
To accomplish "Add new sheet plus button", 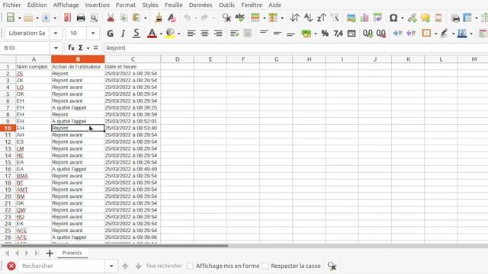I will [50, 253].
